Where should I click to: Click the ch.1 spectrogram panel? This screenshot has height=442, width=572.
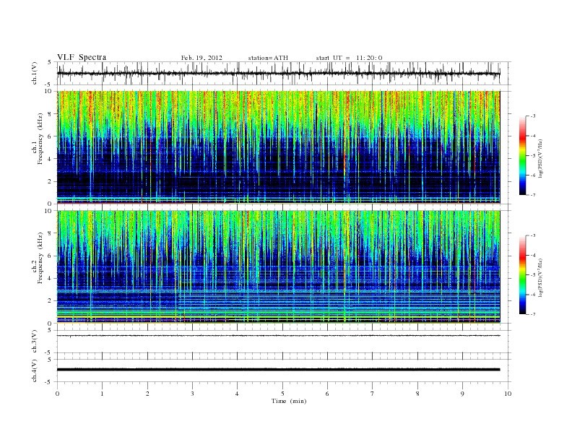coord(278,147)
